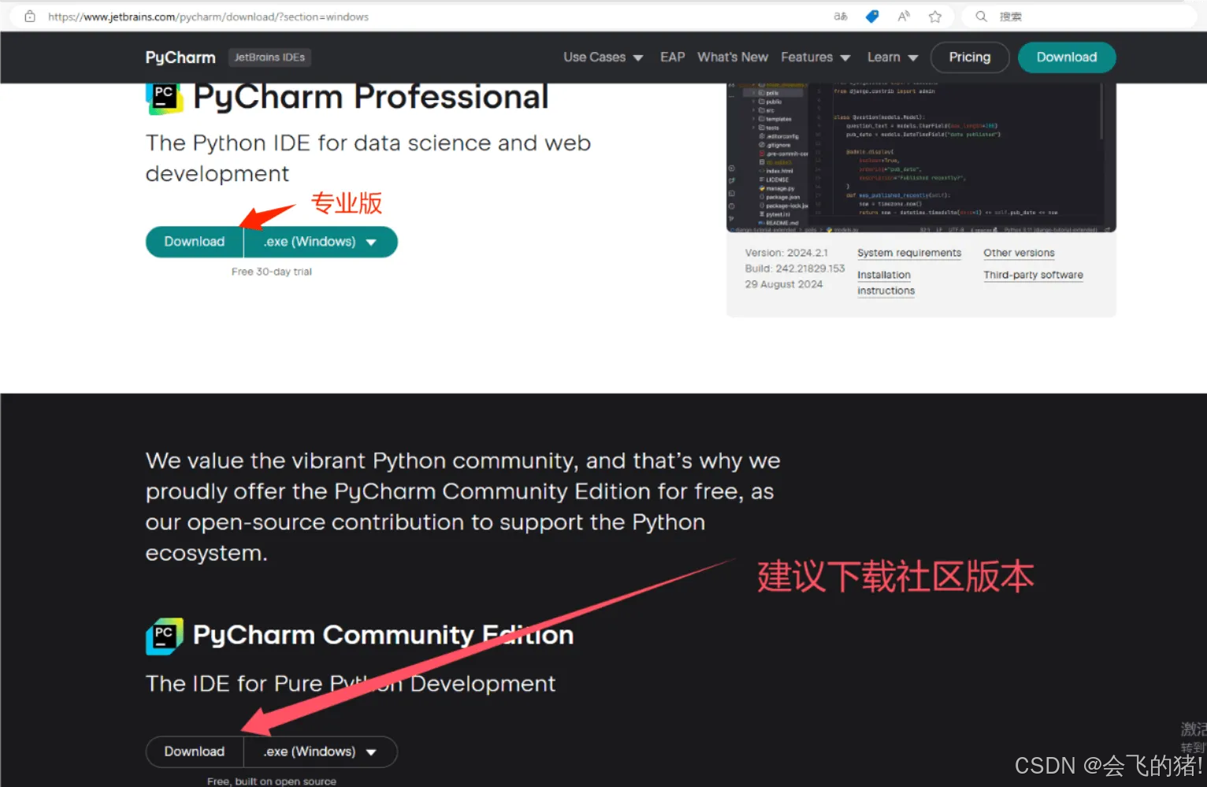Viewport: 1207px width, 787px height.
Task: Open Installation instructions link
Action: [886, 283]
